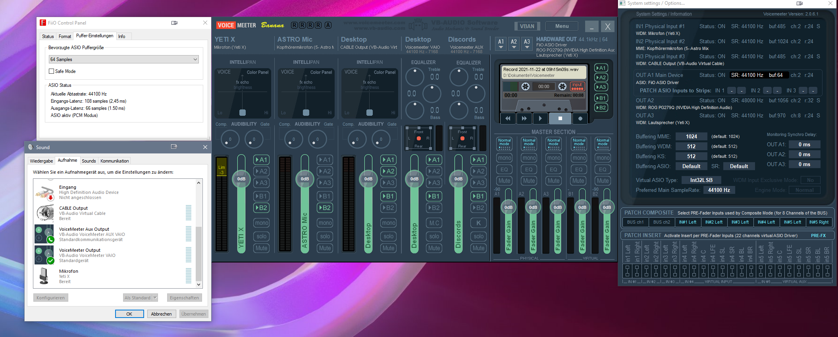Click the recorder's right cassette reel icon
The height and width of the screenshot is (337, 838).
pyautogui.click(x=562, y=86)
